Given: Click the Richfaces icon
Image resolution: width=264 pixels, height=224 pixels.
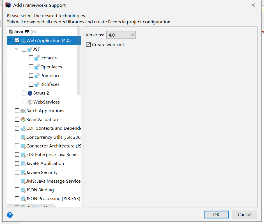Looking at the screenshot, I should (x=37, y=84).
